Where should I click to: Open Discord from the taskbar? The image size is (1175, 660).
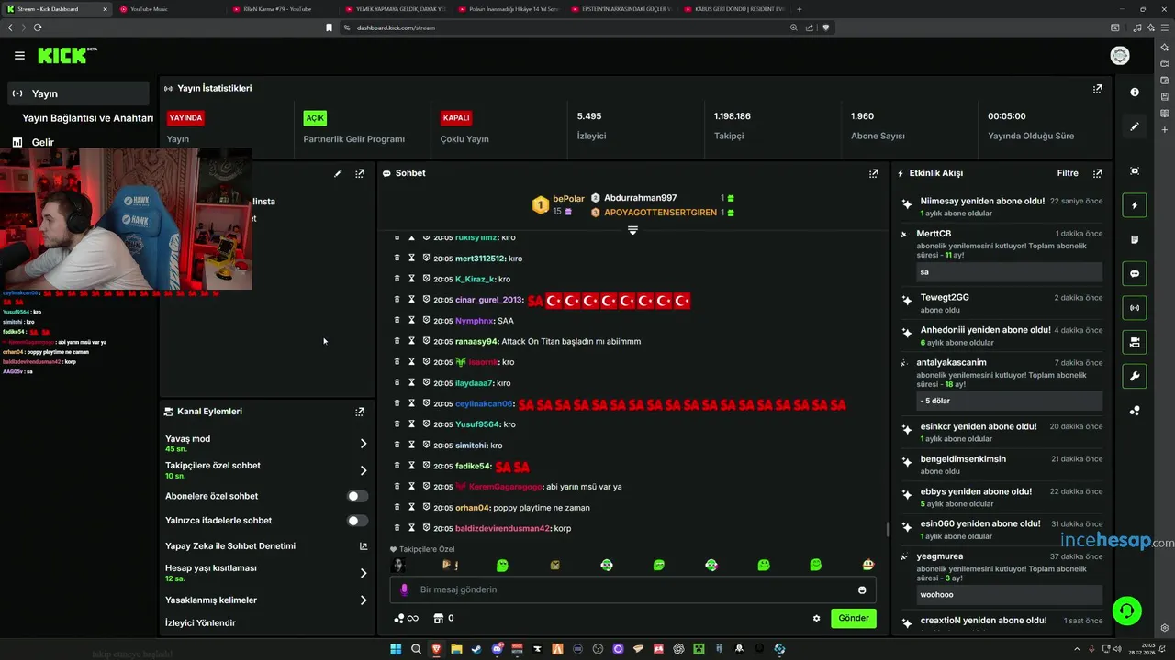pos(497,649)
